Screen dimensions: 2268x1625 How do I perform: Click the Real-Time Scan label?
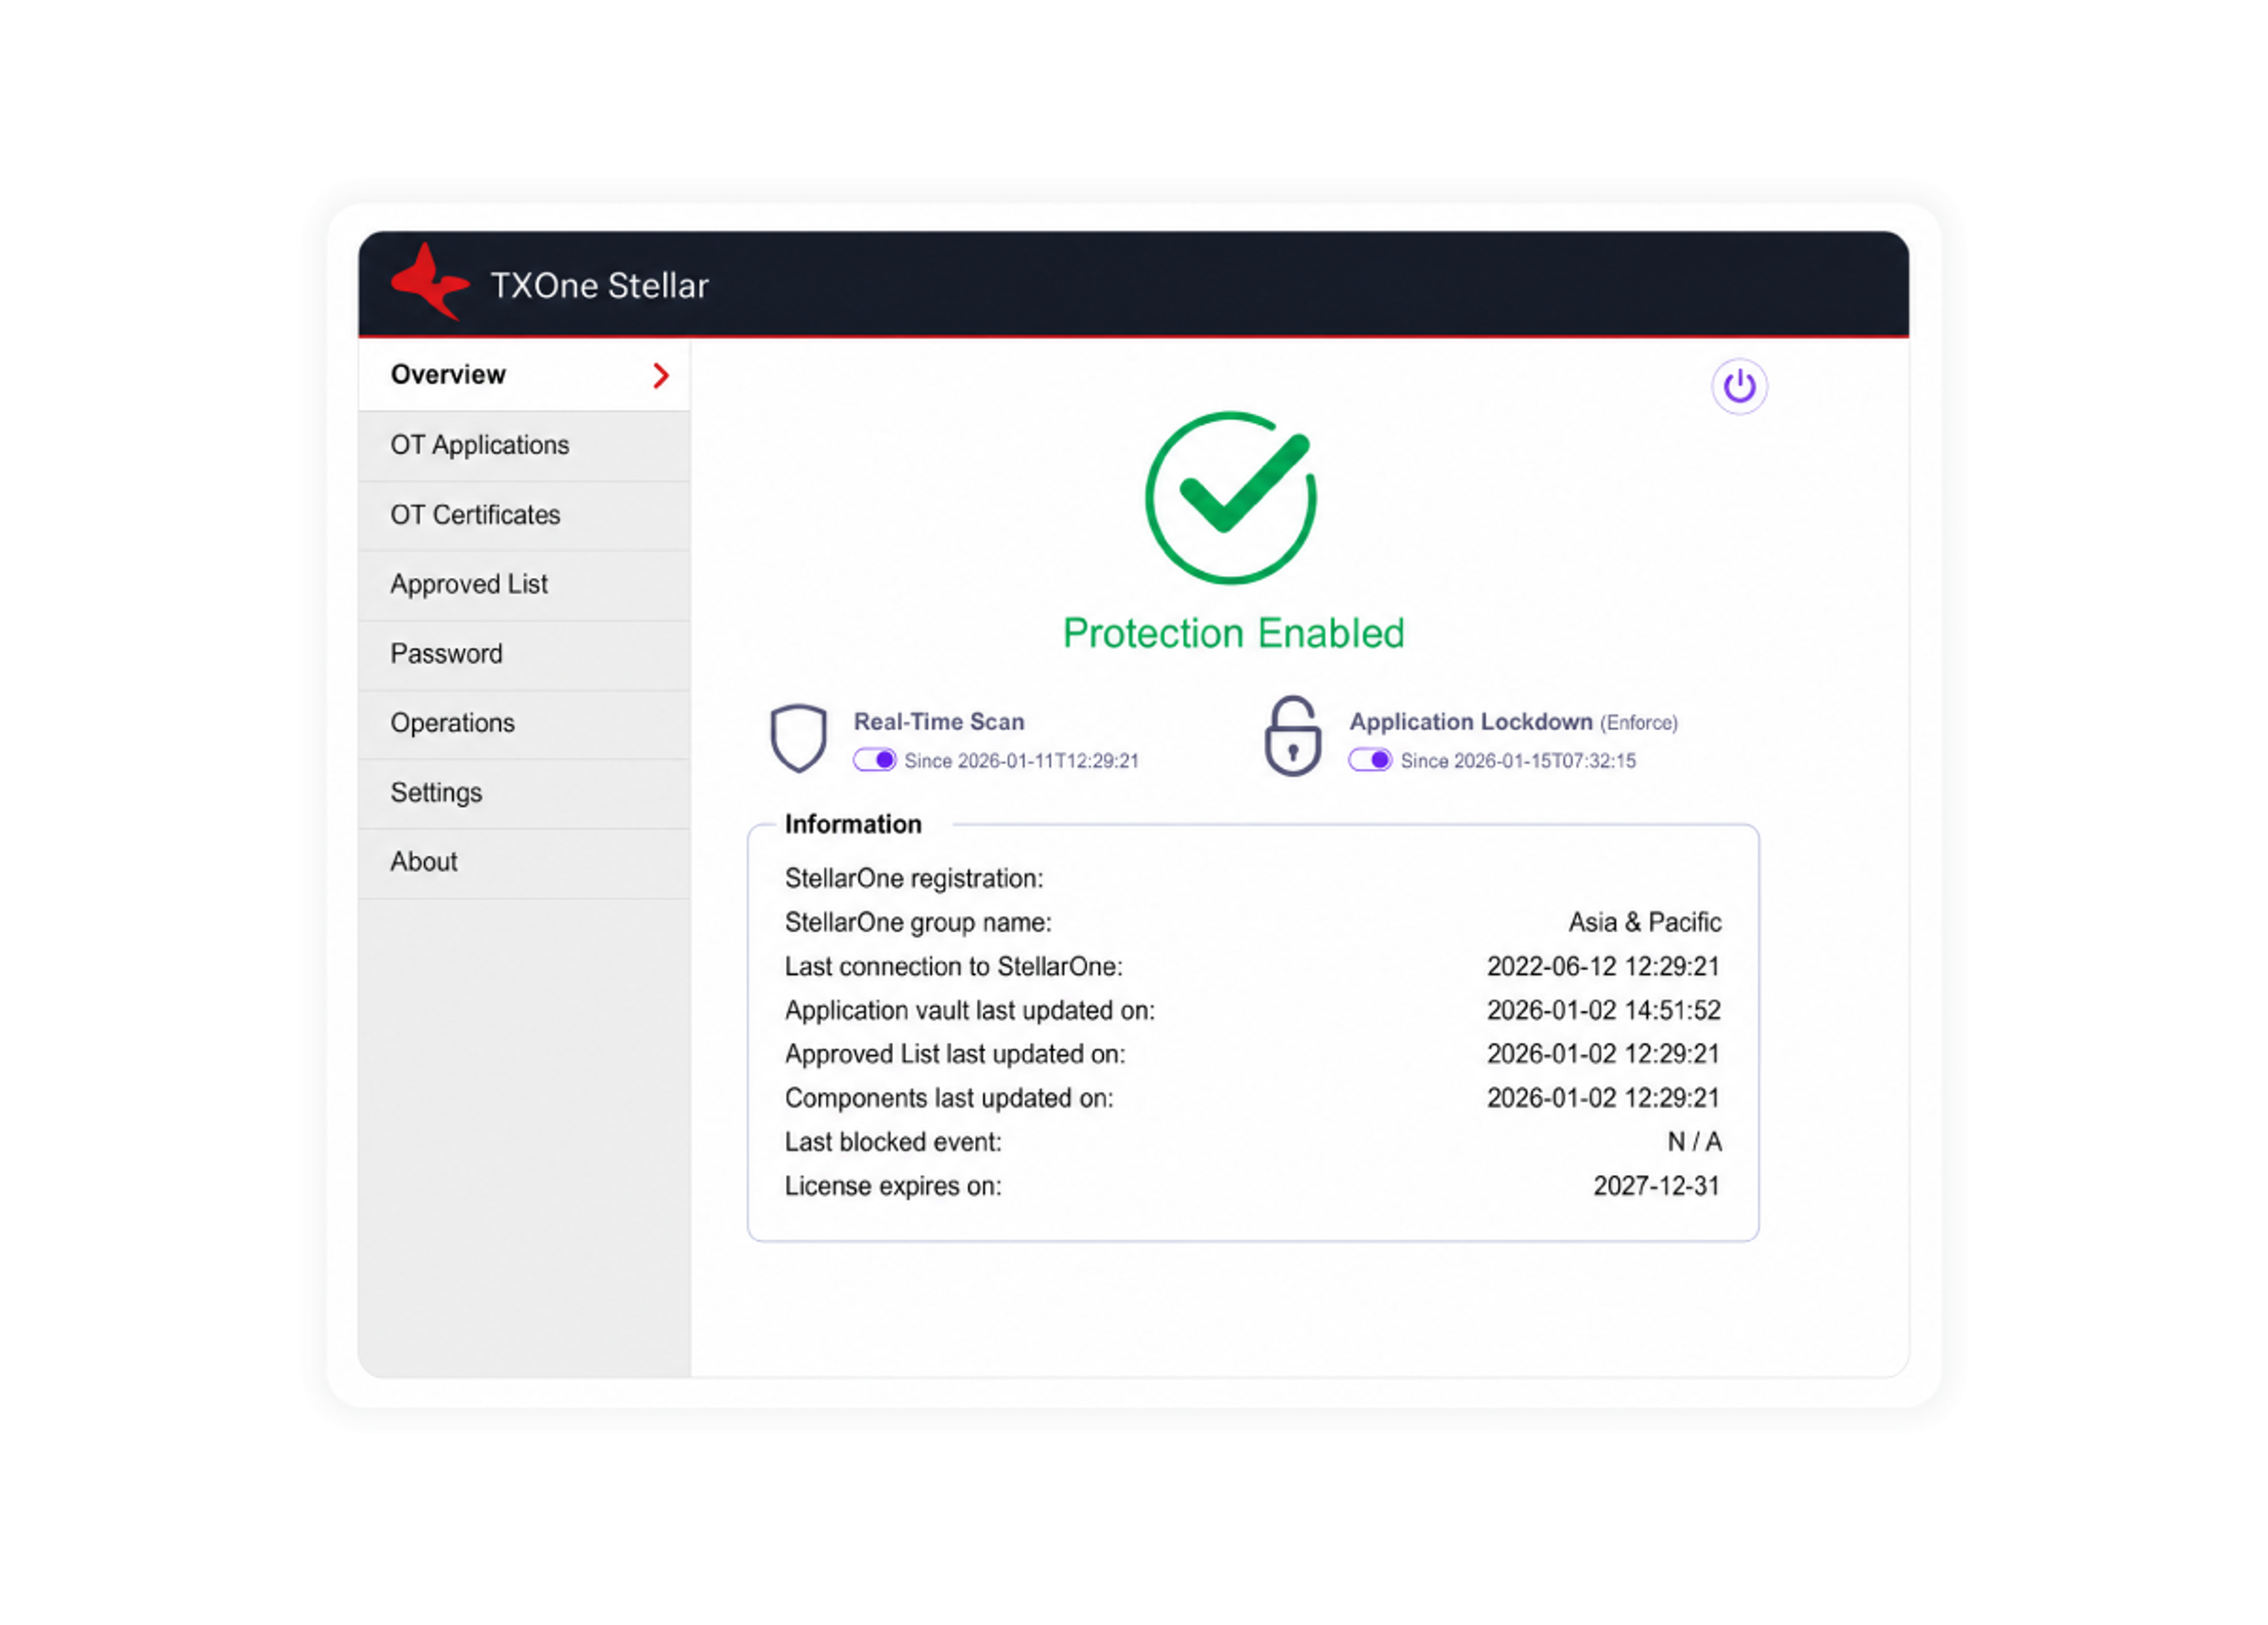tap(939, 722)
